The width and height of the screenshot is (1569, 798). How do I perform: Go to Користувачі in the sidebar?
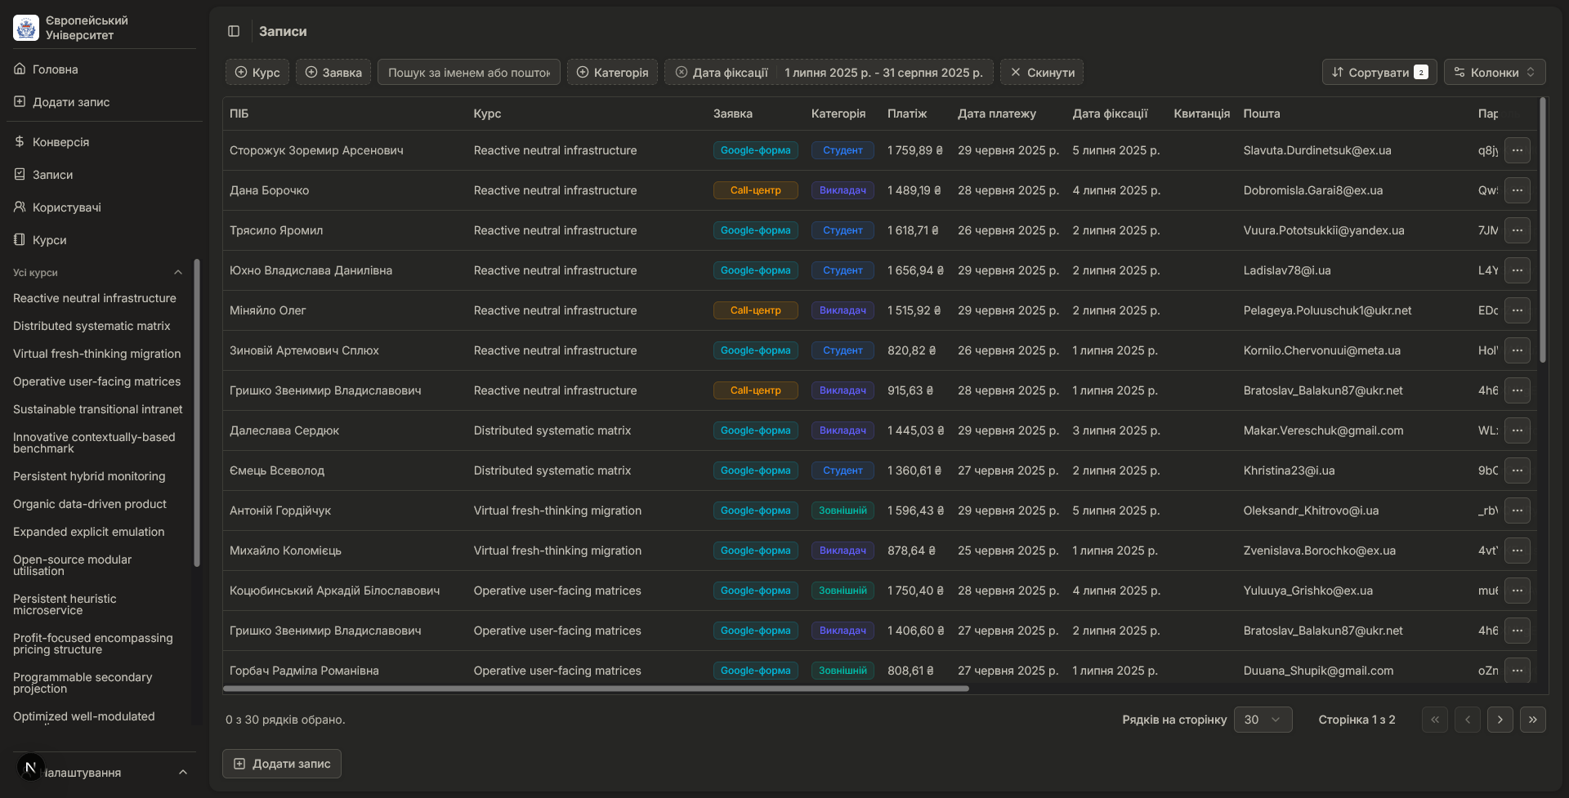point(66,207)
